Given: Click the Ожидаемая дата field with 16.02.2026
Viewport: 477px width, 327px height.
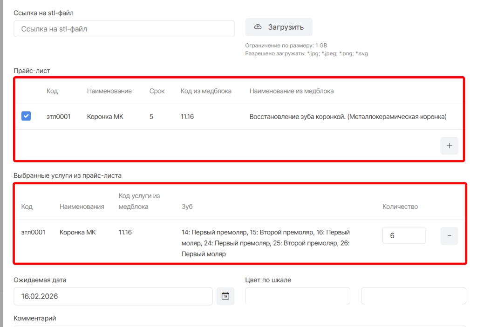Looking at the screenshot, I should pyautogui.click(x=113, y=296).
